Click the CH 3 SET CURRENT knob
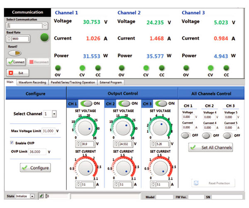The image size is (249, 208). pos(160,168)
